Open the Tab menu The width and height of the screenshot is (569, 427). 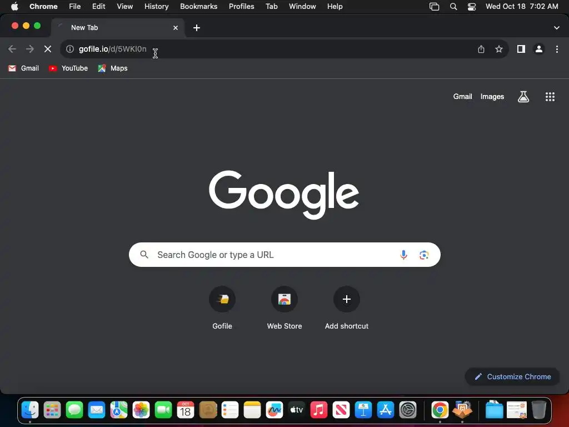(x=271, y=7)
